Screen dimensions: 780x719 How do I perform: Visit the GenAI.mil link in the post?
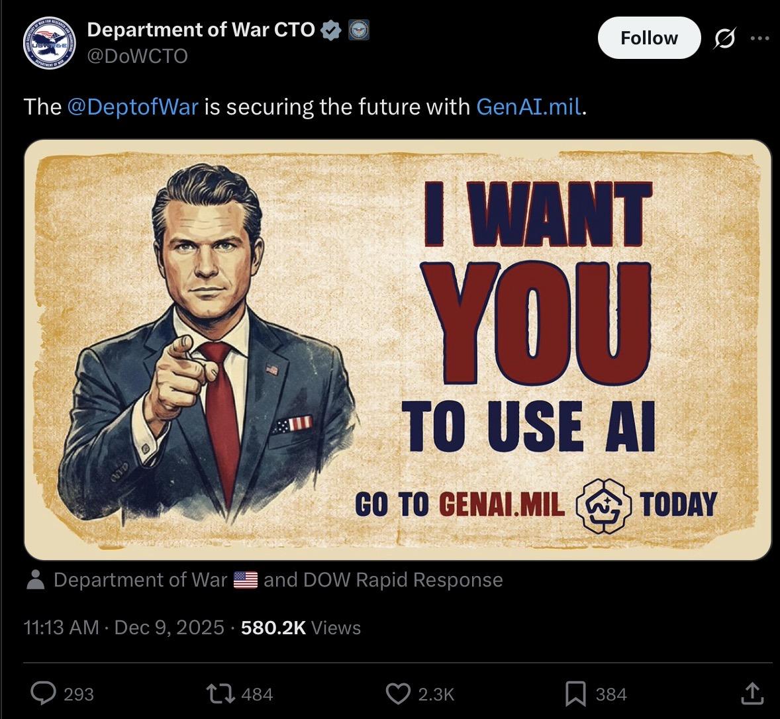click(528, 107)
